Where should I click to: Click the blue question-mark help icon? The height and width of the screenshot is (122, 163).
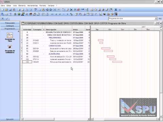coord(2,14)
